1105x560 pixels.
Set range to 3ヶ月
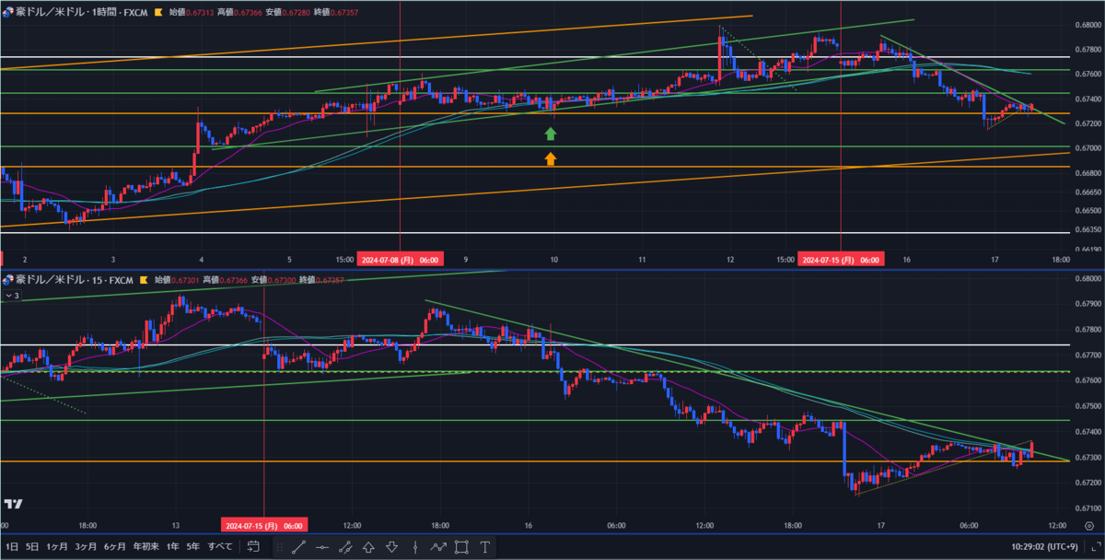(x=86, y=546)
